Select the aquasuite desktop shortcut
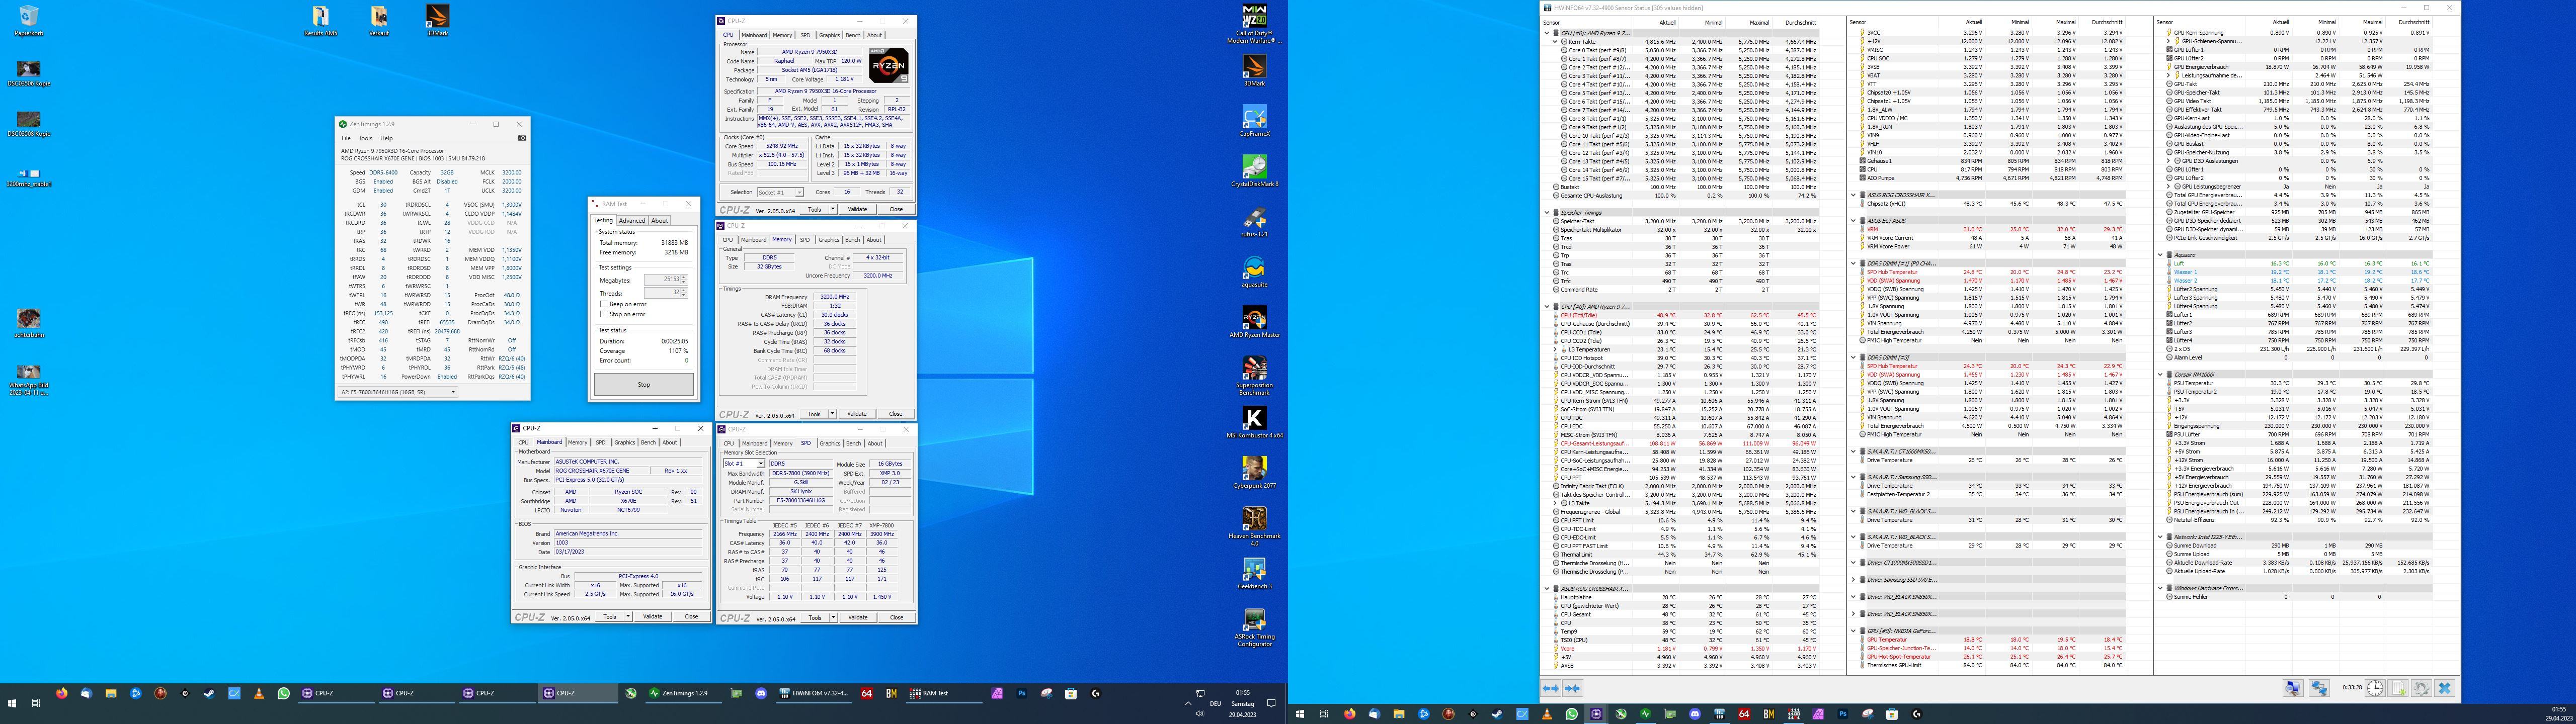The image size is (2576, 724). point(1254,271)
